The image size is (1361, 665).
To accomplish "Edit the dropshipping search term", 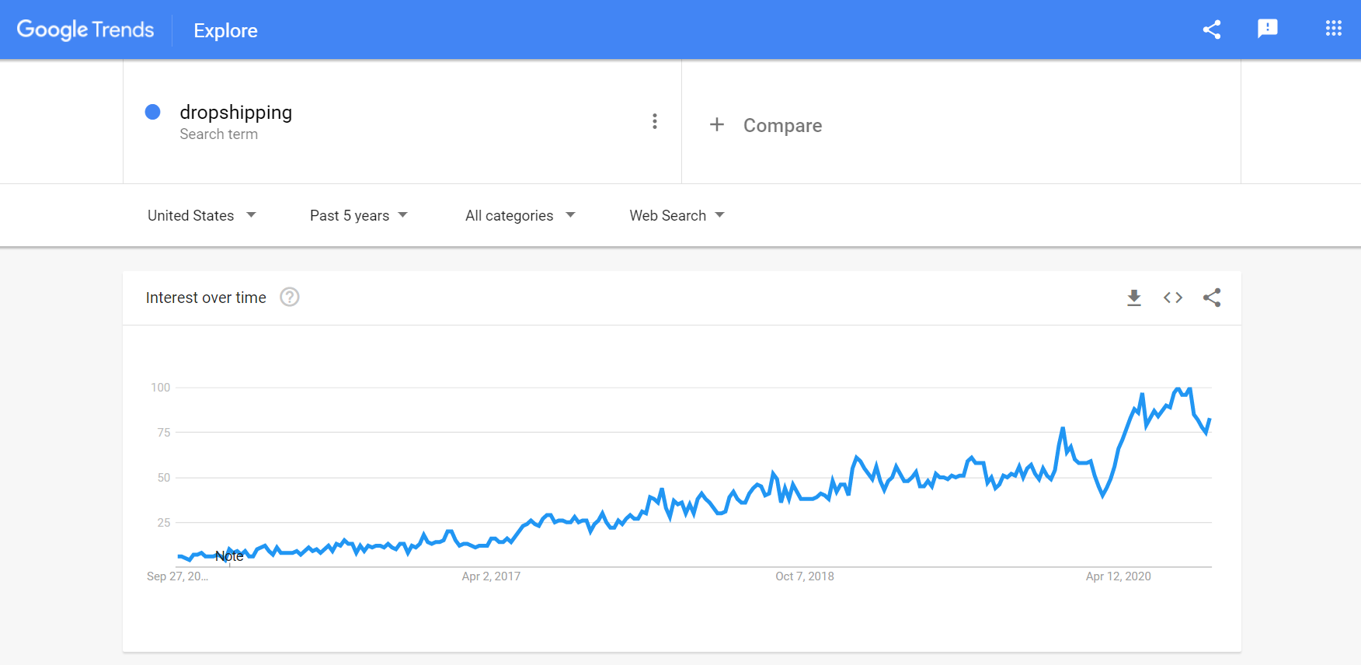I will coord(236,112).
